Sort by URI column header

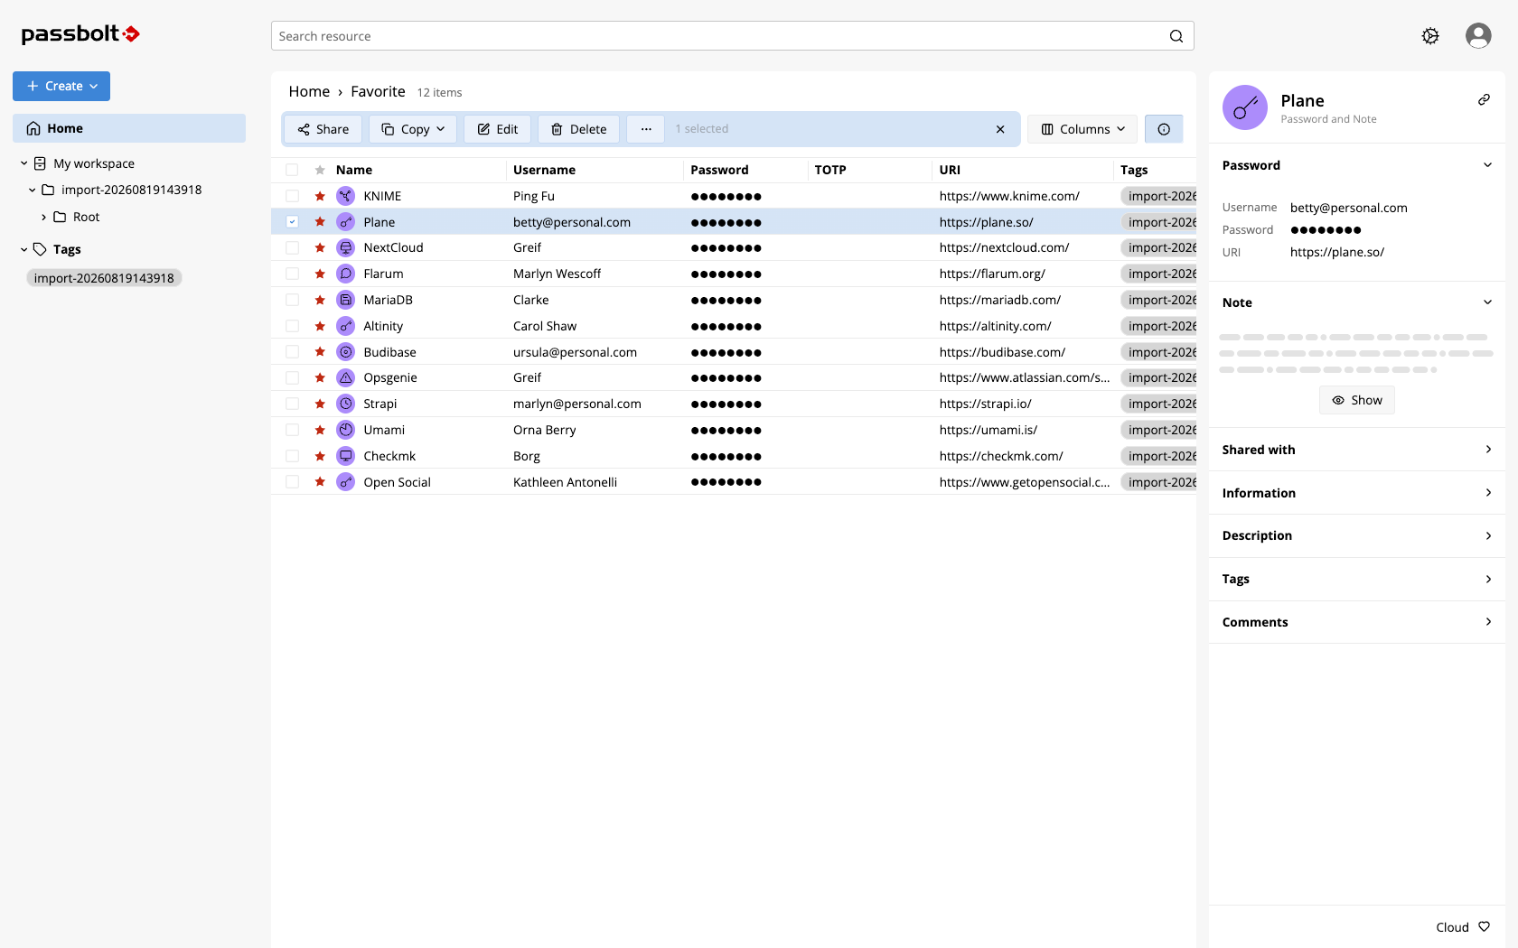pyautogui.click(x=950, y=170)
